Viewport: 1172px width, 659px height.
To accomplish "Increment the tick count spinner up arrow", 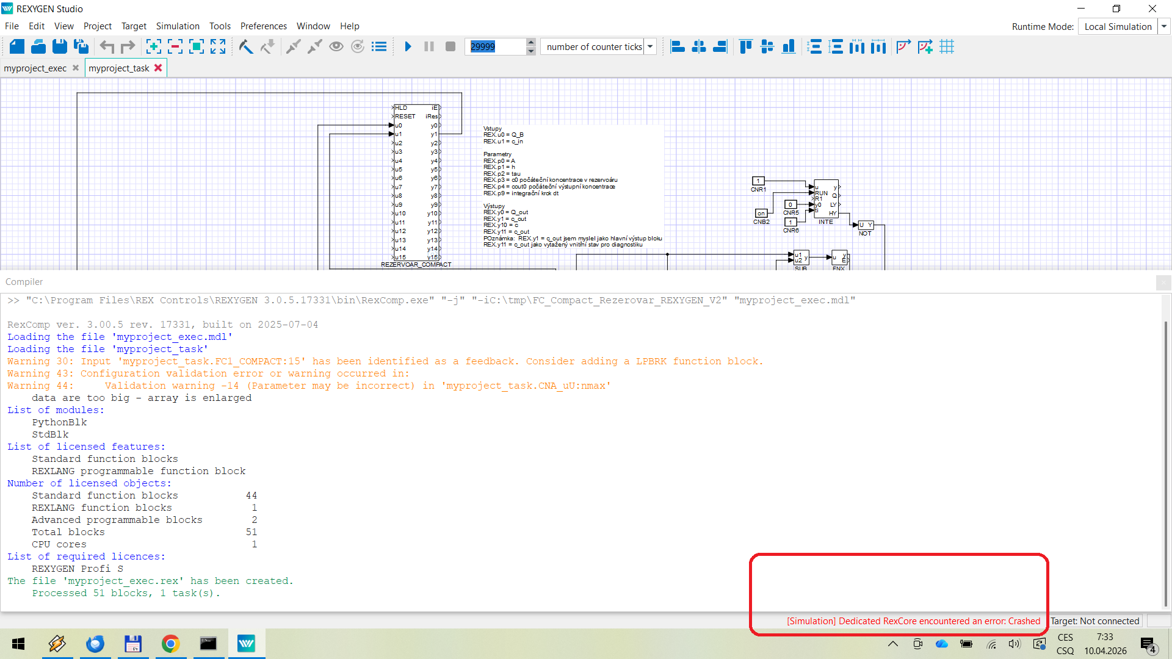I will 530,42.
